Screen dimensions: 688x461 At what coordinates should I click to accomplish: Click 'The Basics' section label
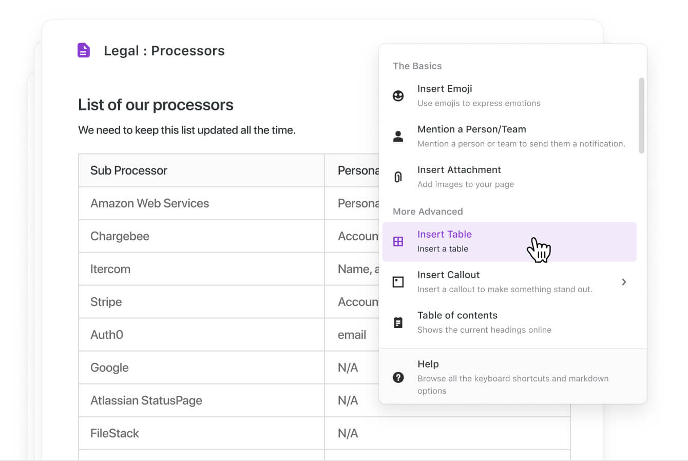click(417, 66)
